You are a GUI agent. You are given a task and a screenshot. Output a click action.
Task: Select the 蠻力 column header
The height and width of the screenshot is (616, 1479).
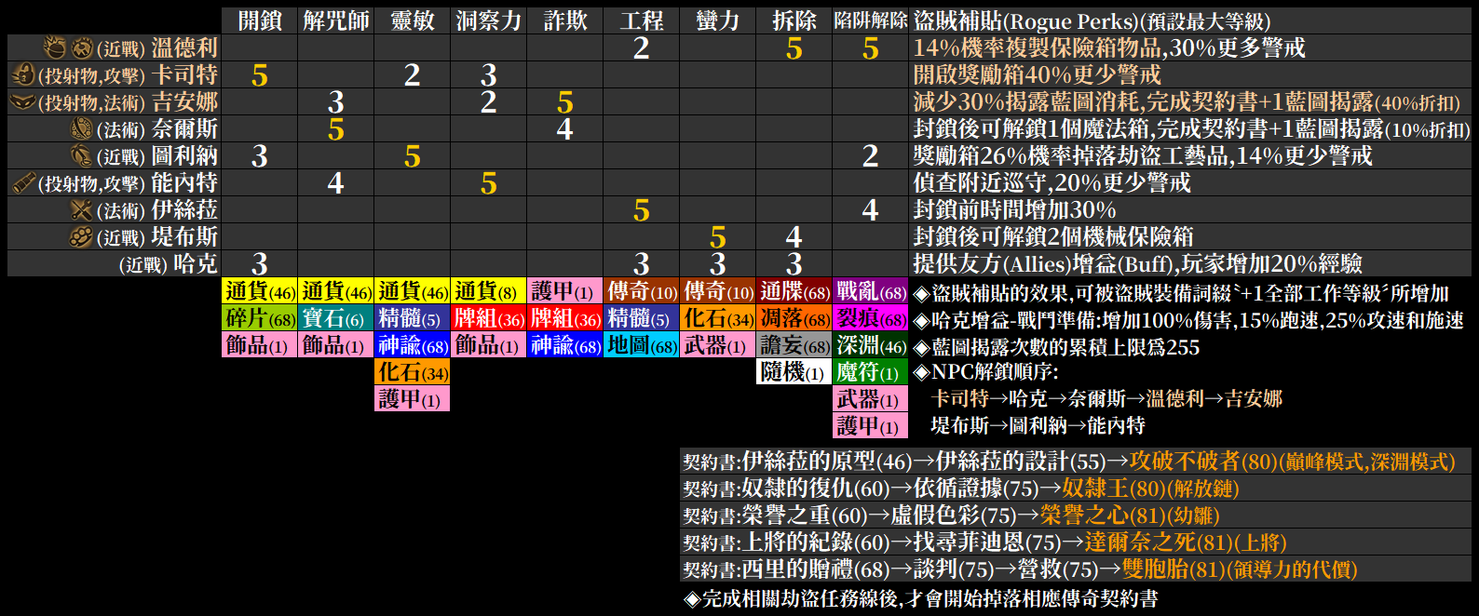pos(718,20)
